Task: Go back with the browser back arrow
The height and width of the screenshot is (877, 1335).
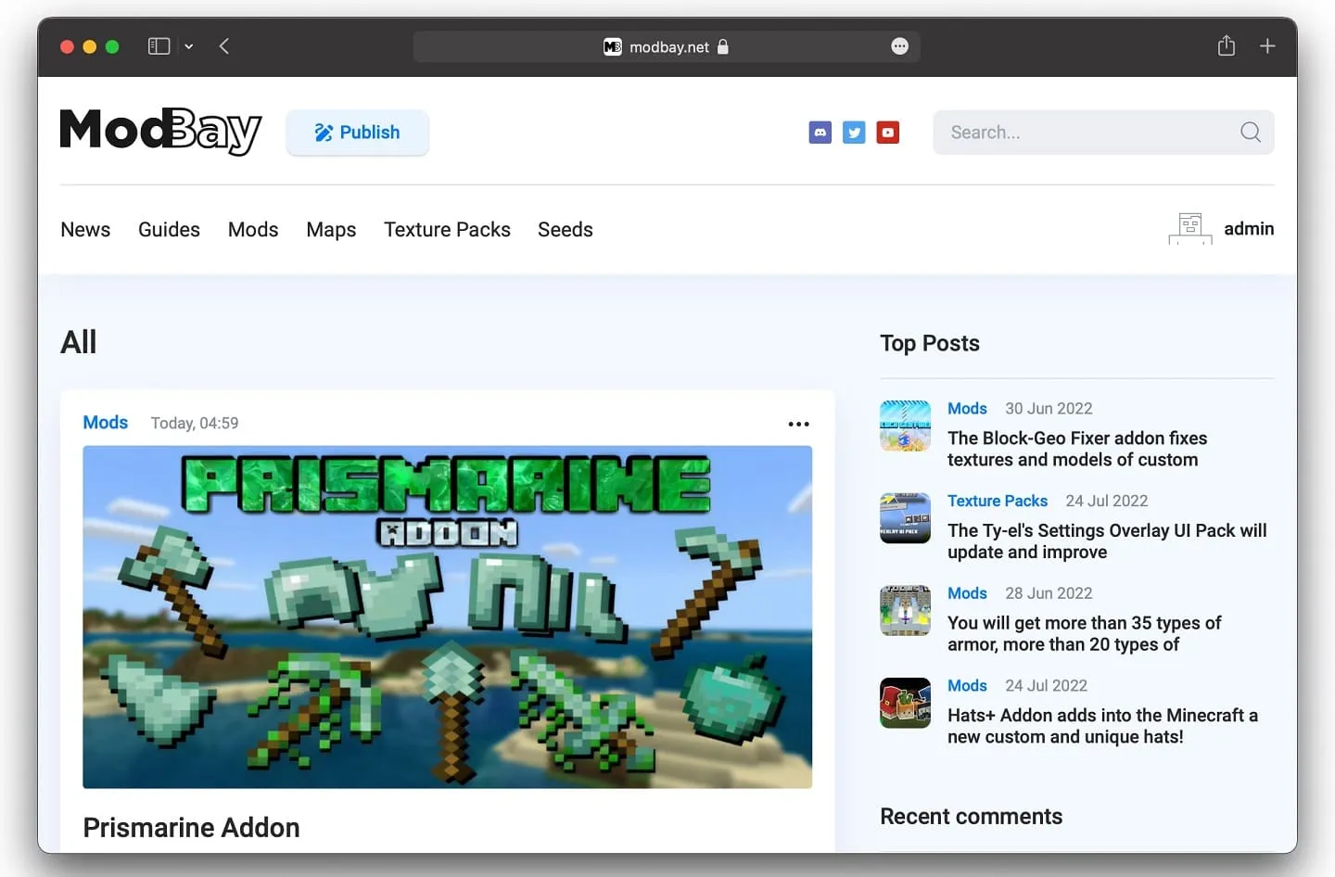Action: click(x=224, y=46)
